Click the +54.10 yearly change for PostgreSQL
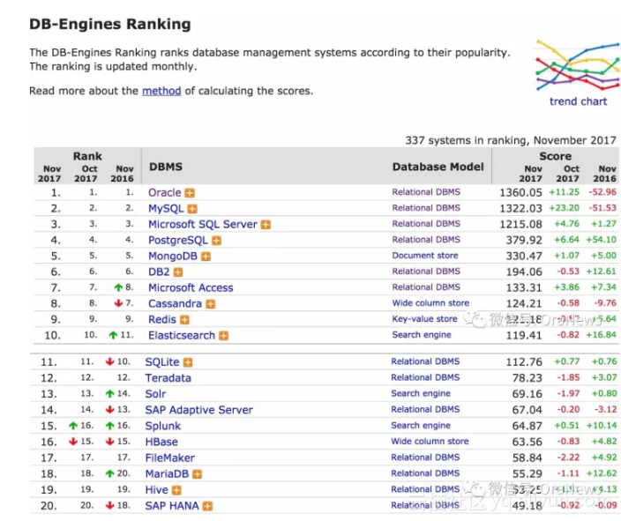621x521 pixels. pyautogui.click(x=603, y=240)
